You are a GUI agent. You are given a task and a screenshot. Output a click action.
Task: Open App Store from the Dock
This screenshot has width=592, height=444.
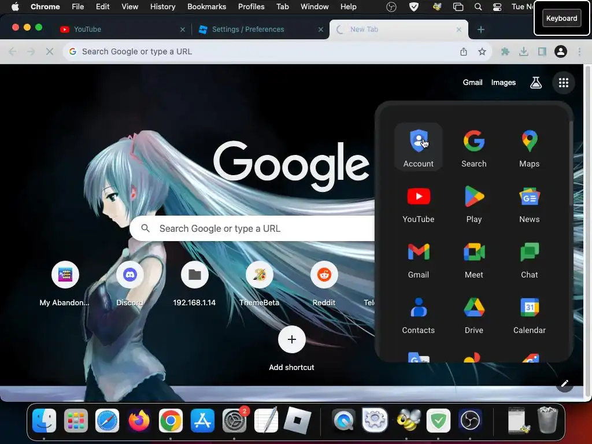(x=202, y=420)
